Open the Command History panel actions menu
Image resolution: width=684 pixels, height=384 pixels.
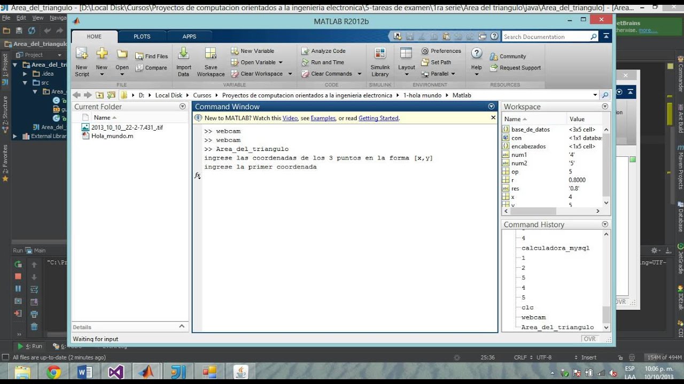(x=605, y=225)
